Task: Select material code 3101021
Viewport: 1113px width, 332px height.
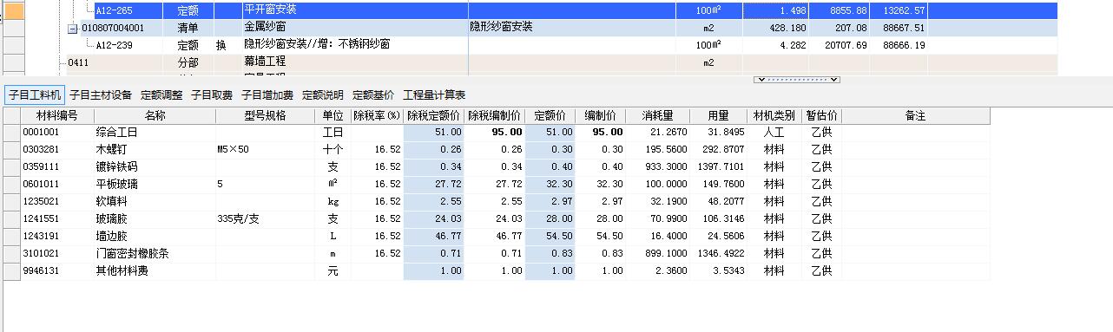Action: (56, 253)
